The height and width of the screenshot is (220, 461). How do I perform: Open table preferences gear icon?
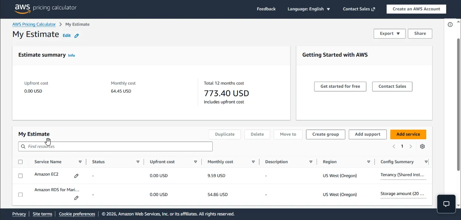pyautogui.click(x=422, y=146)
